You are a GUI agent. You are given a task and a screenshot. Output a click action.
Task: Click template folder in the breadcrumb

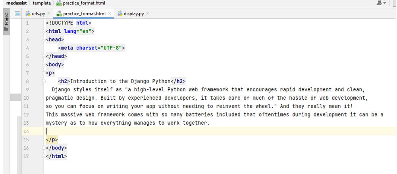pos(42,3)
